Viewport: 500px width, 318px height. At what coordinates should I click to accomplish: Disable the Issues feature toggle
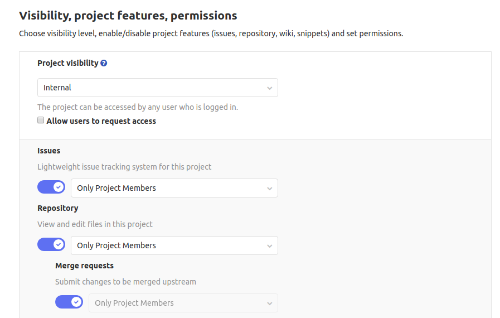[51, 187]
